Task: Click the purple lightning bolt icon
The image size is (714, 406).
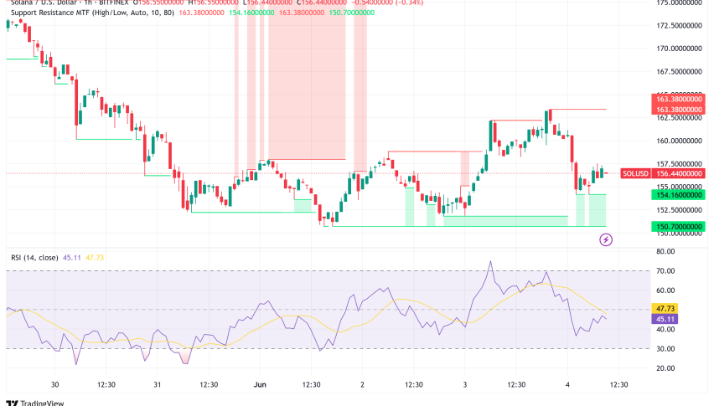Action: pyautogui.click(x=606, y=239)
